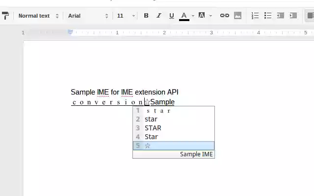Click the insert link icon

click(x=225, y=16)
